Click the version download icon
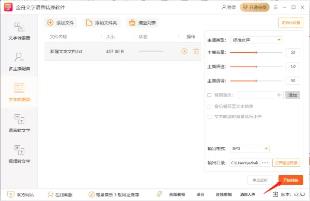The image size is (310, 201). [x=275, y=194]
